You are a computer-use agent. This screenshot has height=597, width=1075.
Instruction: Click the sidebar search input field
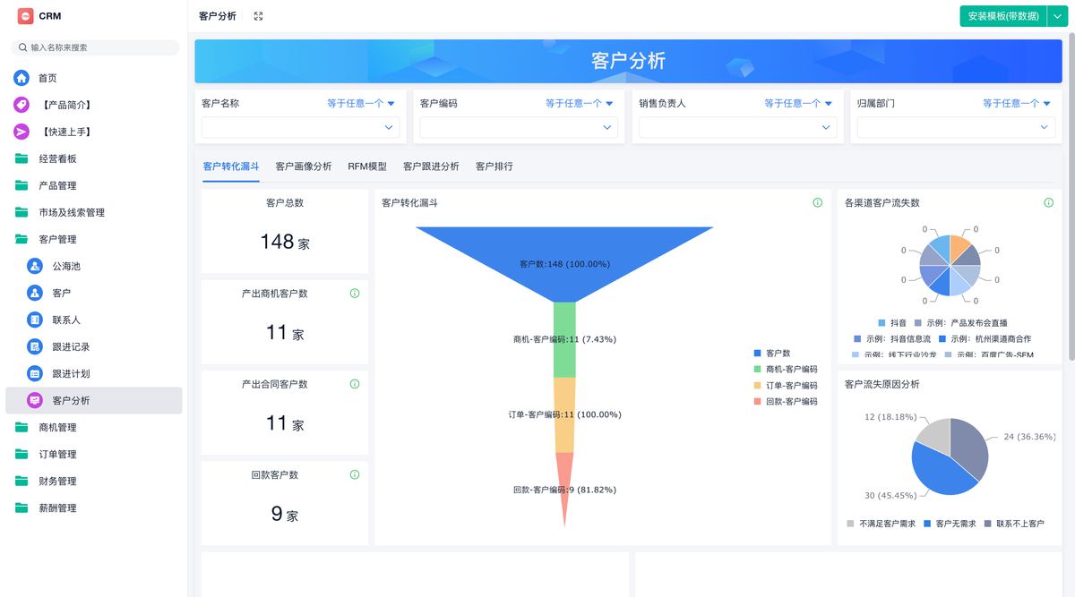tap(94, 47)
